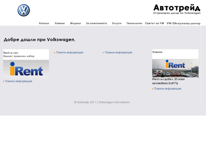
Task: Click Повече информация under the iRent banner
Action: 18,81
